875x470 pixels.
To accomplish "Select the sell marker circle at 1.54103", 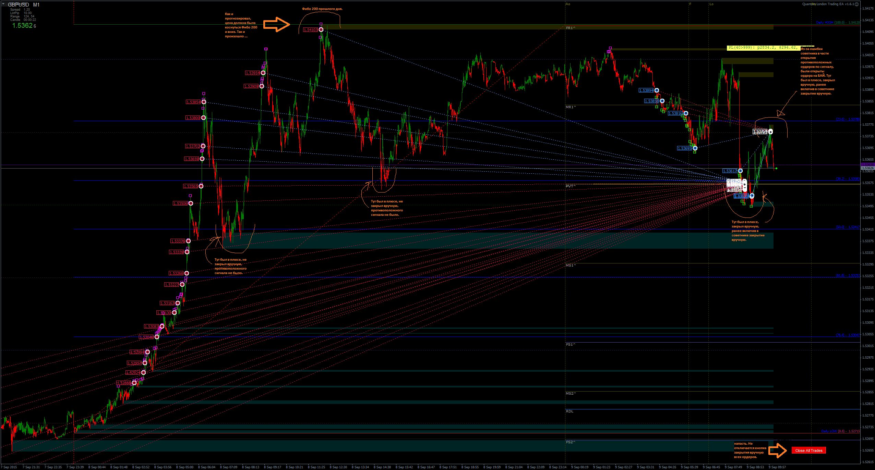I will (321, 30).
